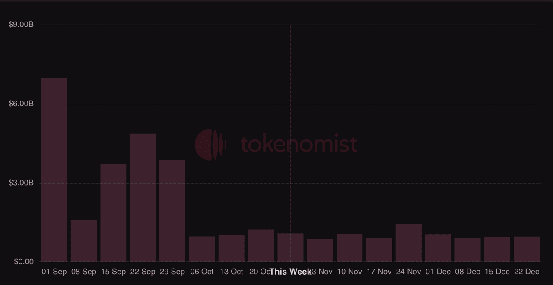Click the 08 Dec bar

pos(467,250)
